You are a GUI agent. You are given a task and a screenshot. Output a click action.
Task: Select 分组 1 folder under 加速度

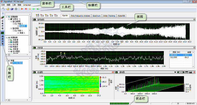click(20, 24)
